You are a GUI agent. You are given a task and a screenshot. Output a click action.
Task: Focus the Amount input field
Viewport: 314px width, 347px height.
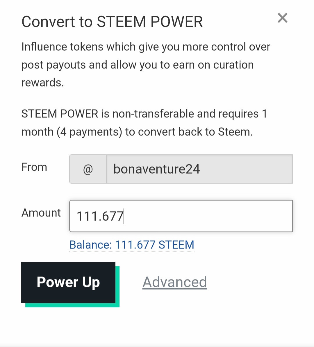click(181, 216)
